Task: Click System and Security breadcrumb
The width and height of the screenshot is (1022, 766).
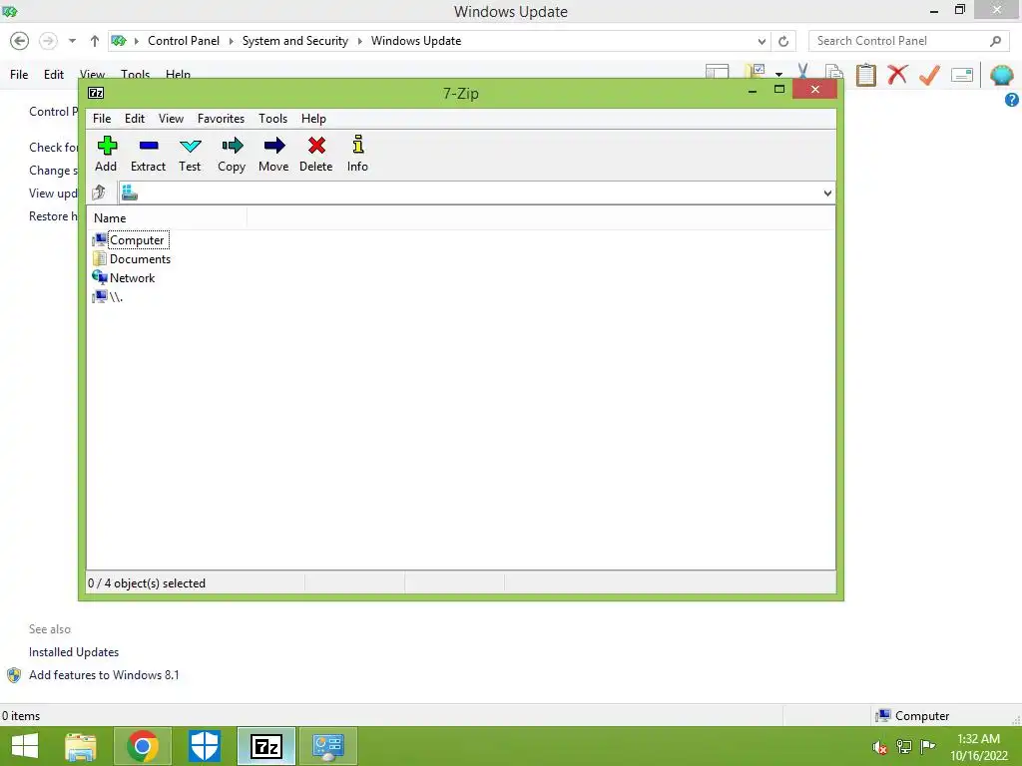Action: click(295, 41)
